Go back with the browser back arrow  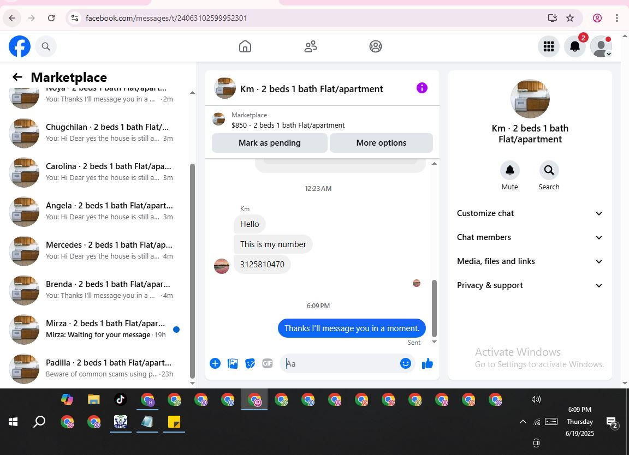[x=12, y=18]
